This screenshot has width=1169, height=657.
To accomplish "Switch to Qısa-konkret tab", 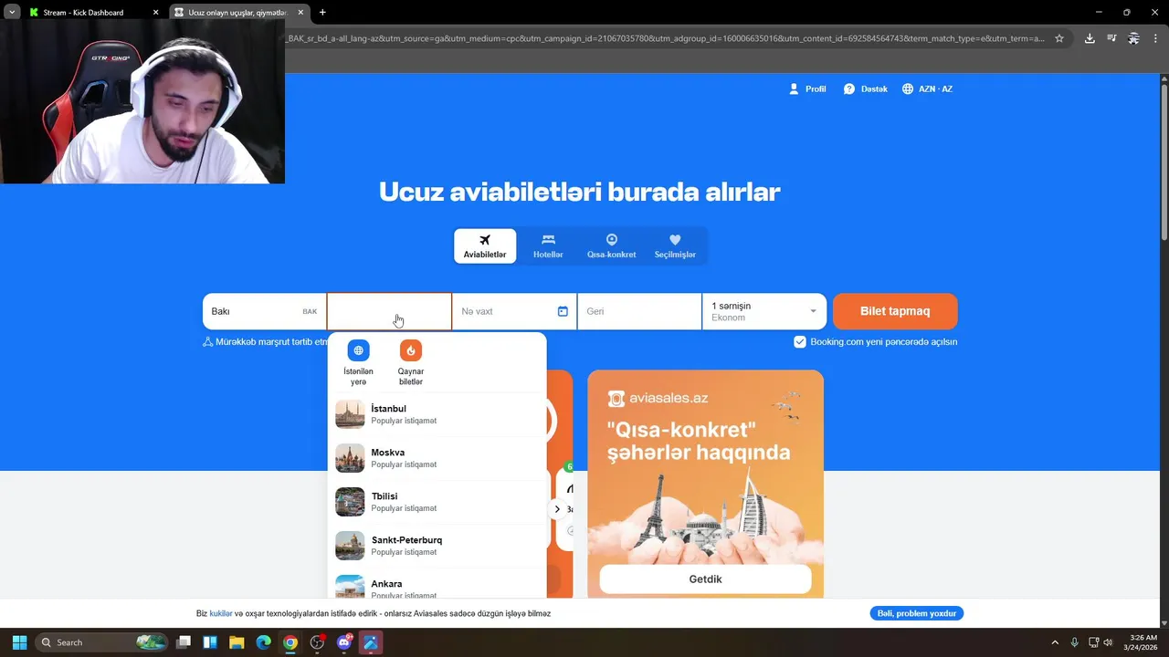I will [x=611, y=246].
